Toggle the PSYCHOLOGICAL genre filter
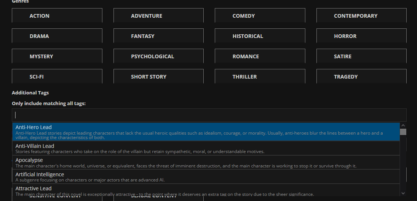The height and width of the screenshot is (201, 417). click(159, 56)
